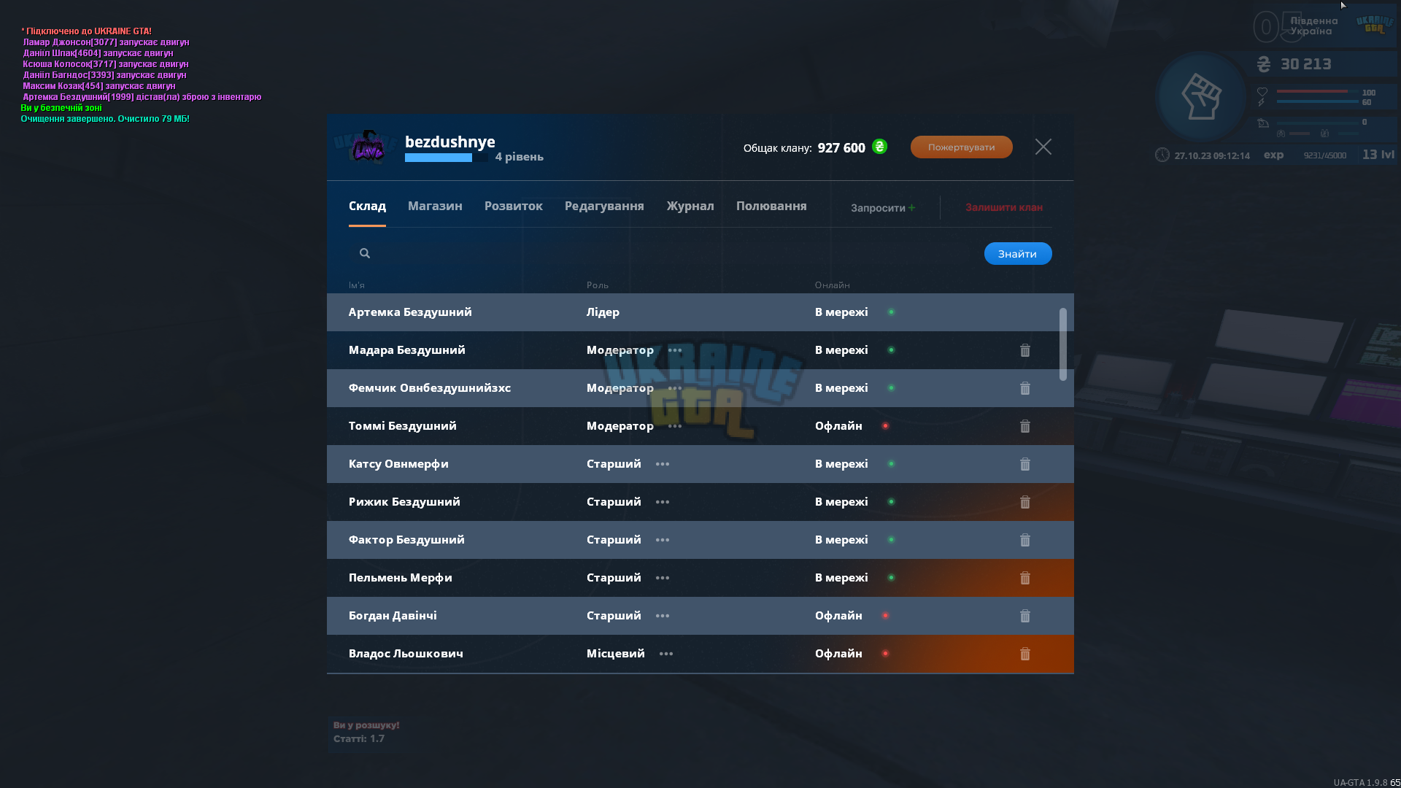Click the member list scrollbar thumb
The height and width of the screenshot is (788, 1401).
[x=1063, y=344]
